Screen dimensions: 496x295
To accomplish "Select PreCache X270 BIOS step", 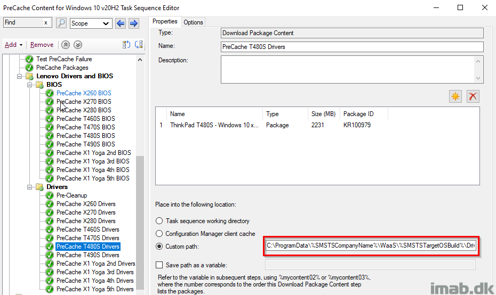I will tap(84, 102).
